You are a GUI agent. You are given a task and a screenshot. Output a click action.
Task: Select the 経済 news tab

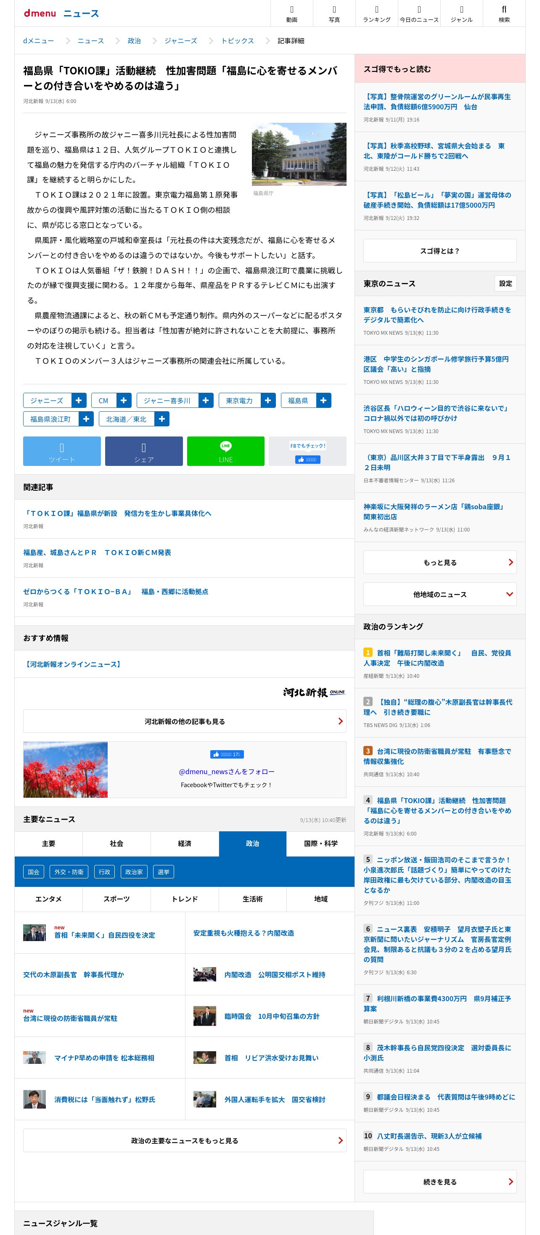[185, 844]
